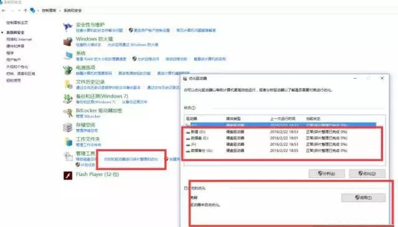
Task: Click the Windows Firewall brick wall icon
Action: [x=68, y=42]
